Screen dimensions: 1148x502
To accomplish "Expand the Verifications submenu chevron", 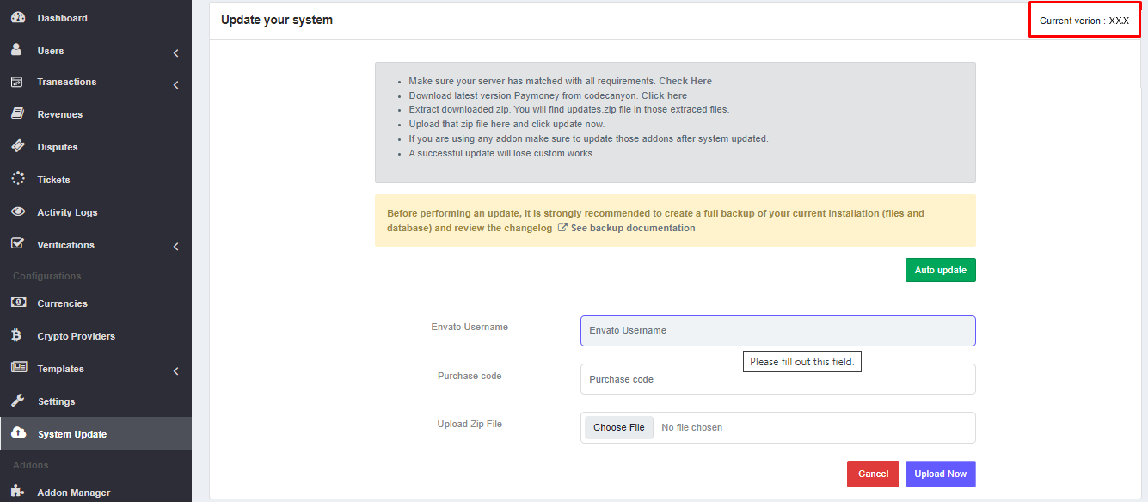I will pyautogui.click(x=175, y=248).
